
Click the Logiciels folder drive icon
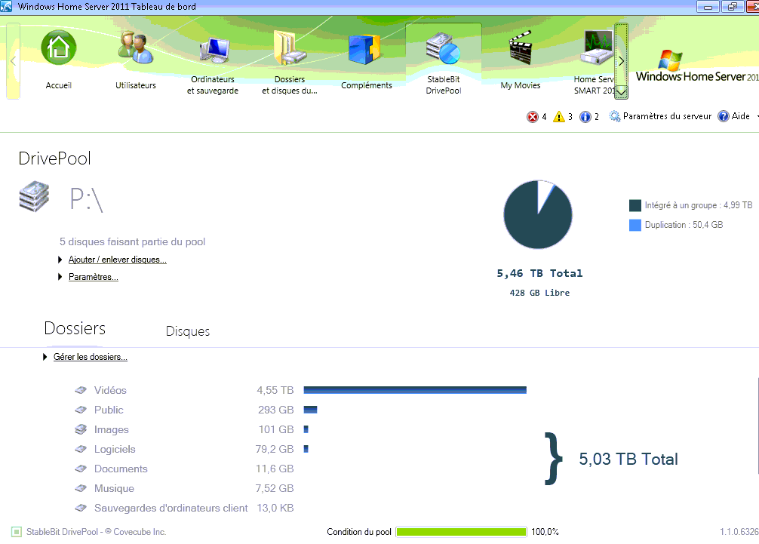point(81,449)
